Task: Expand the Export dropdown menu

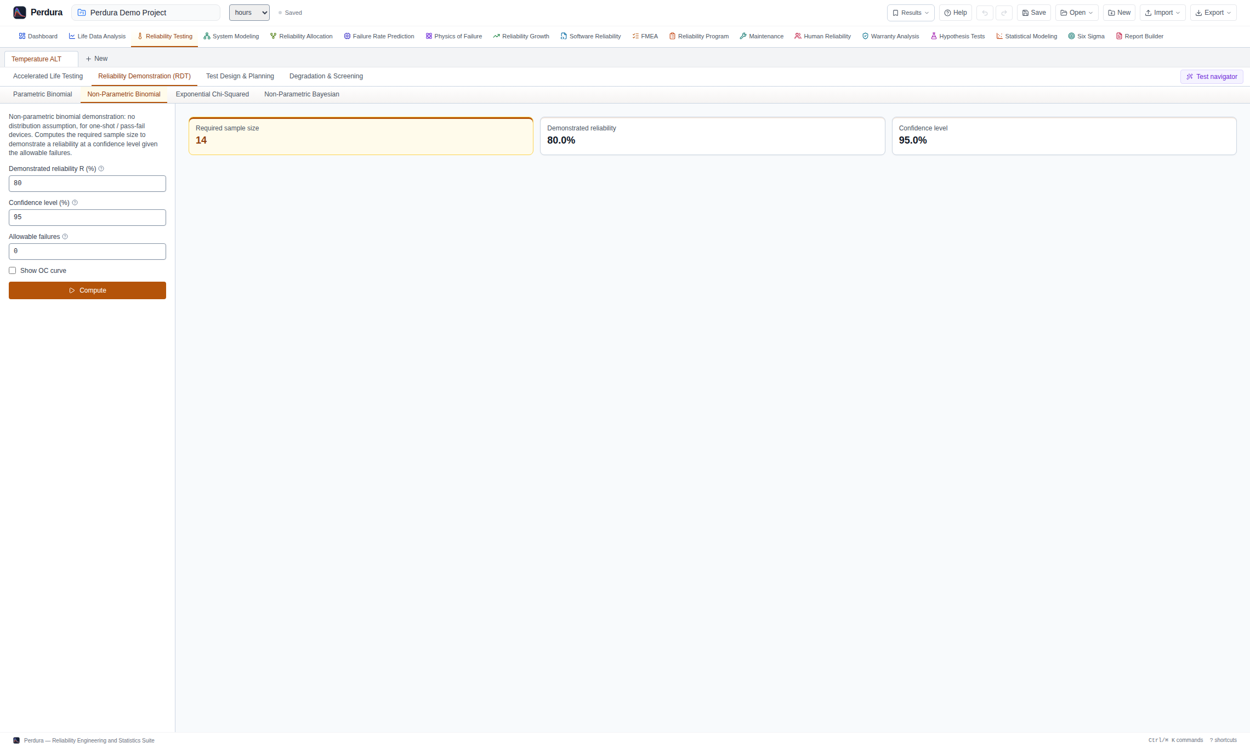Action: pyautogui.click(x=1213, y=13)
